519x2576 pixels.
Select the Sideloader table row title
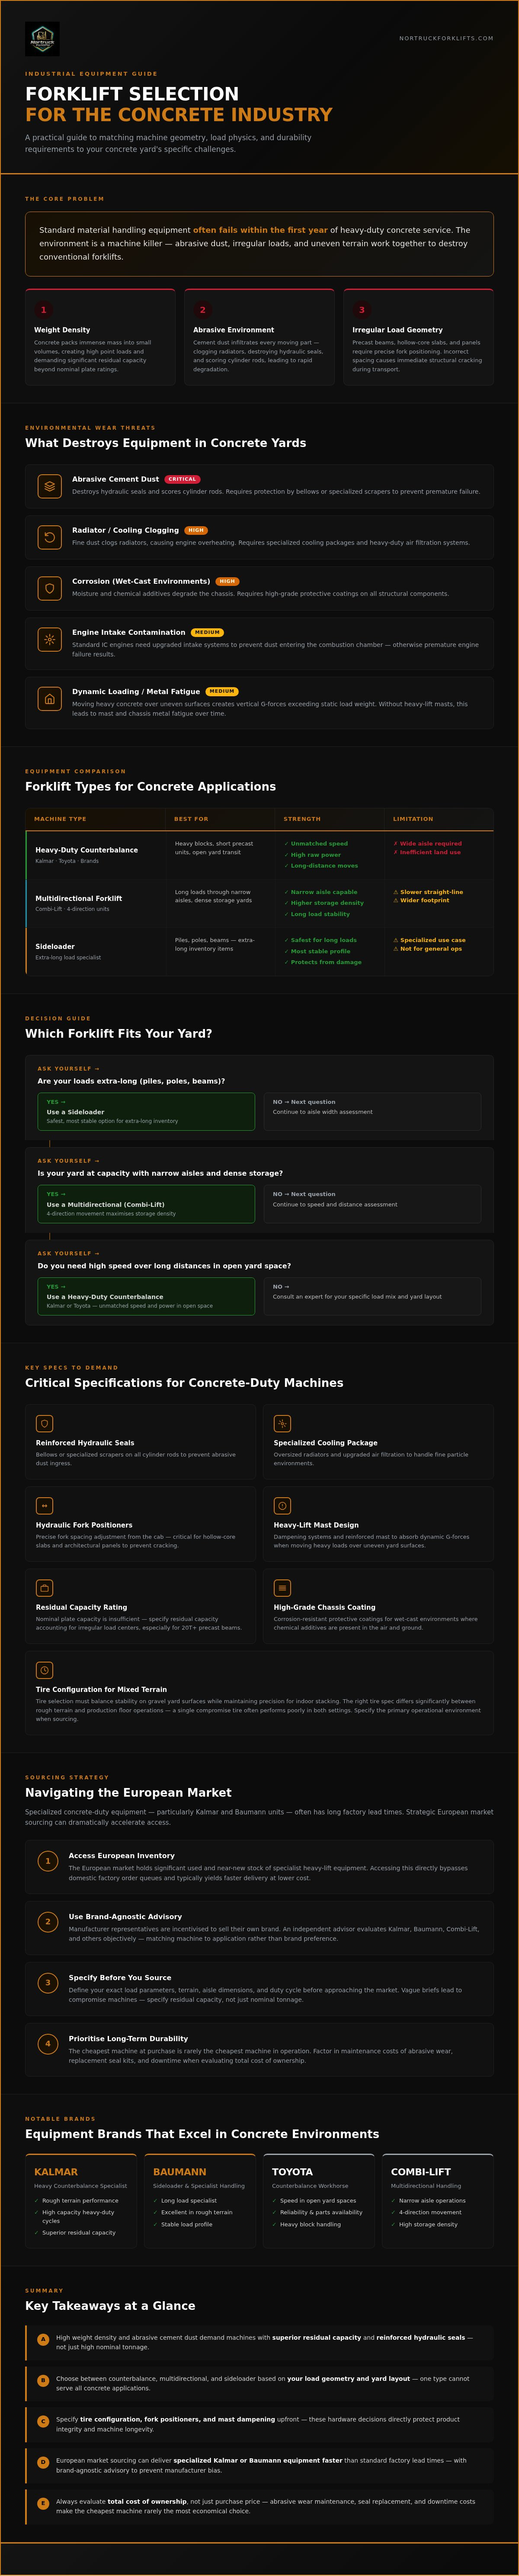pos(55,946)
